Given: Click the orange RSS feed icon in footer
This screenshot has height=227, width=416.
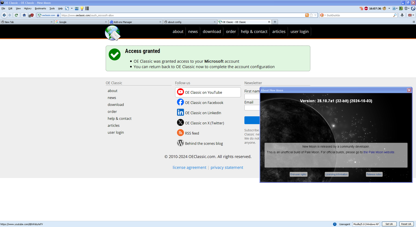Looking at the screenshot, I should (180, 133).
